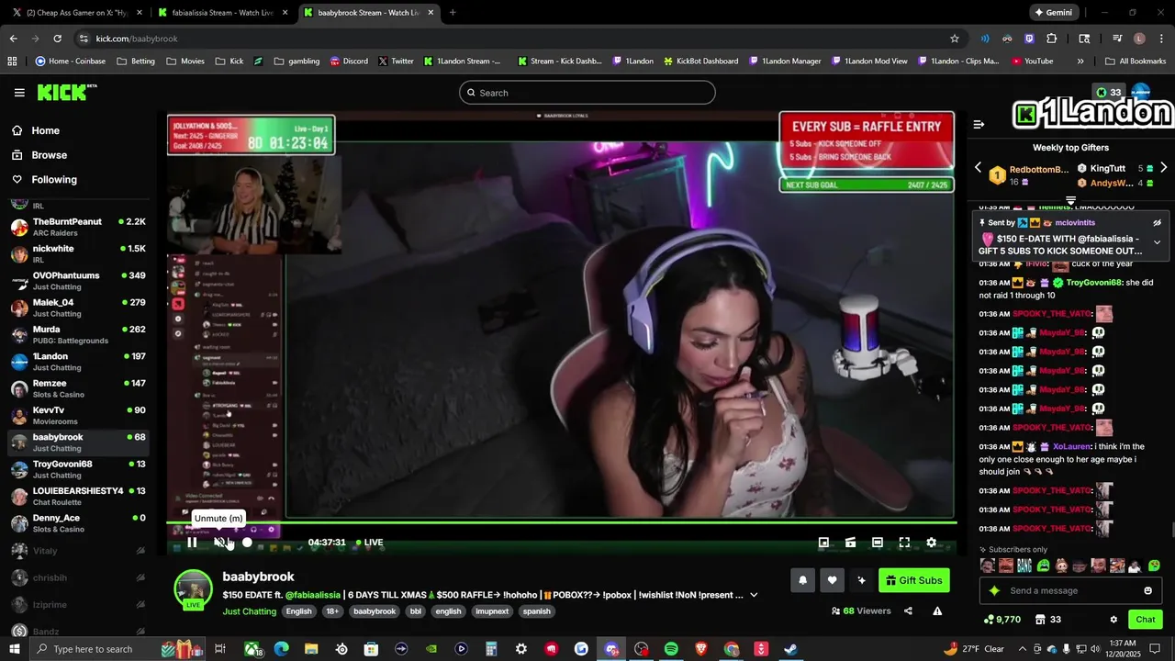The width and height of the screenshot is (1175, 661).
Task: Select the spanish stream tag
Action: click(537, 611)
